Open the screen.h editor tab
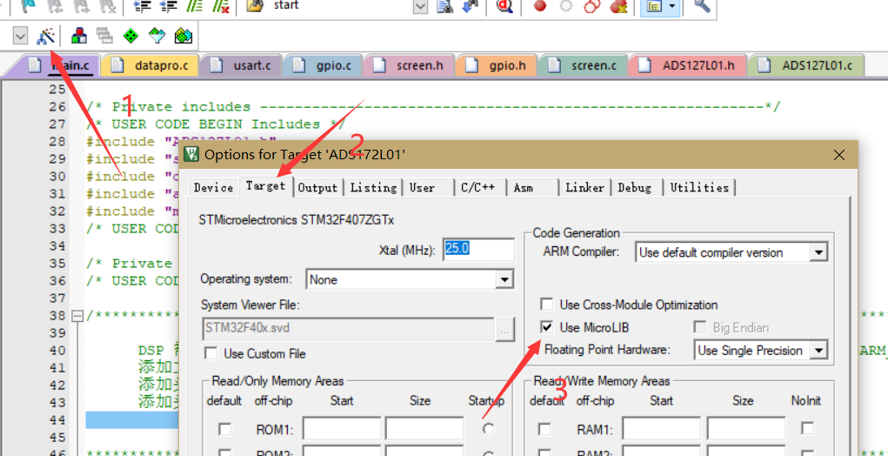Screen dimensions: 888x456 [410, 66]
